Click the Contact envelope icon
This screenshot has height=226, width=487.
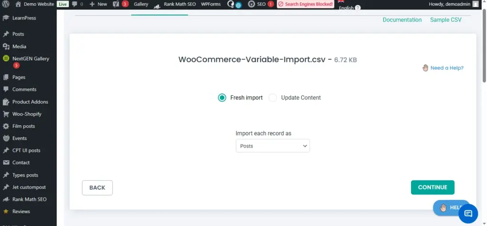click(x=6, y=163)
